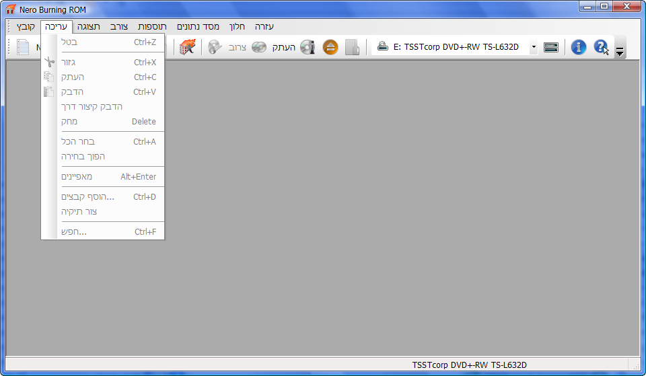Screen dimensions: 646x376
Task: Select הוסף קבצים... (Add files) entry
Action: pos(103,197)
